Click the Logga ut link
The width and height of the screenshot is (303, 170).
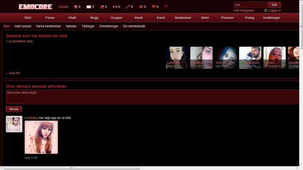(274, 11)
